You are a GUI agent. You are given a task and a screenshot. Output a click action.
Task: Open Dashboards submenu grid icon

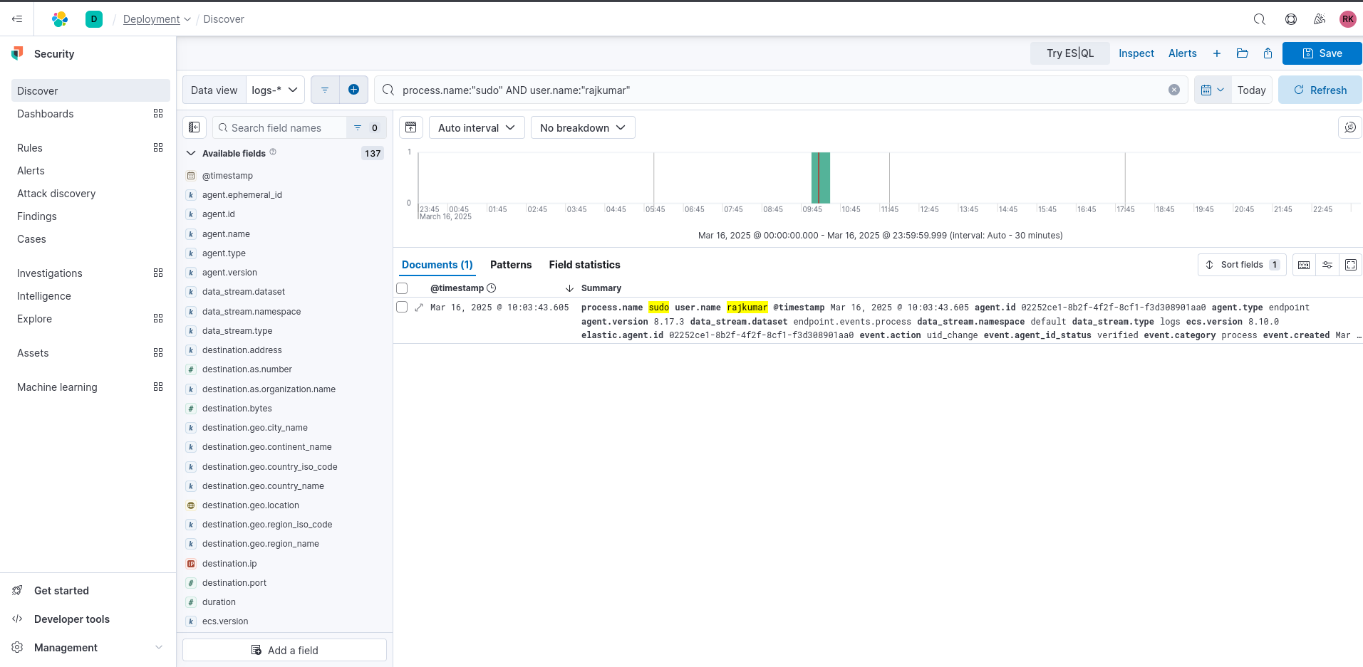(x=158, y=113)
